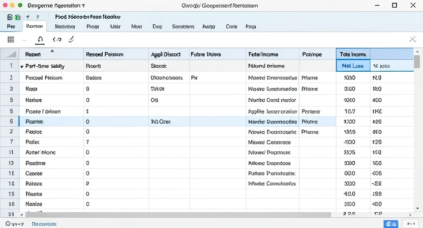Open the Doo tab

click(157, 26)
